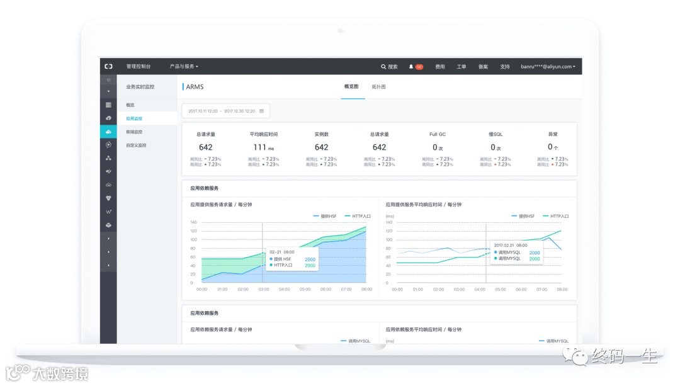Click the 平均响应时间 111 ms metric
Viewport: 680px width, 386px height.
point(264,149)
